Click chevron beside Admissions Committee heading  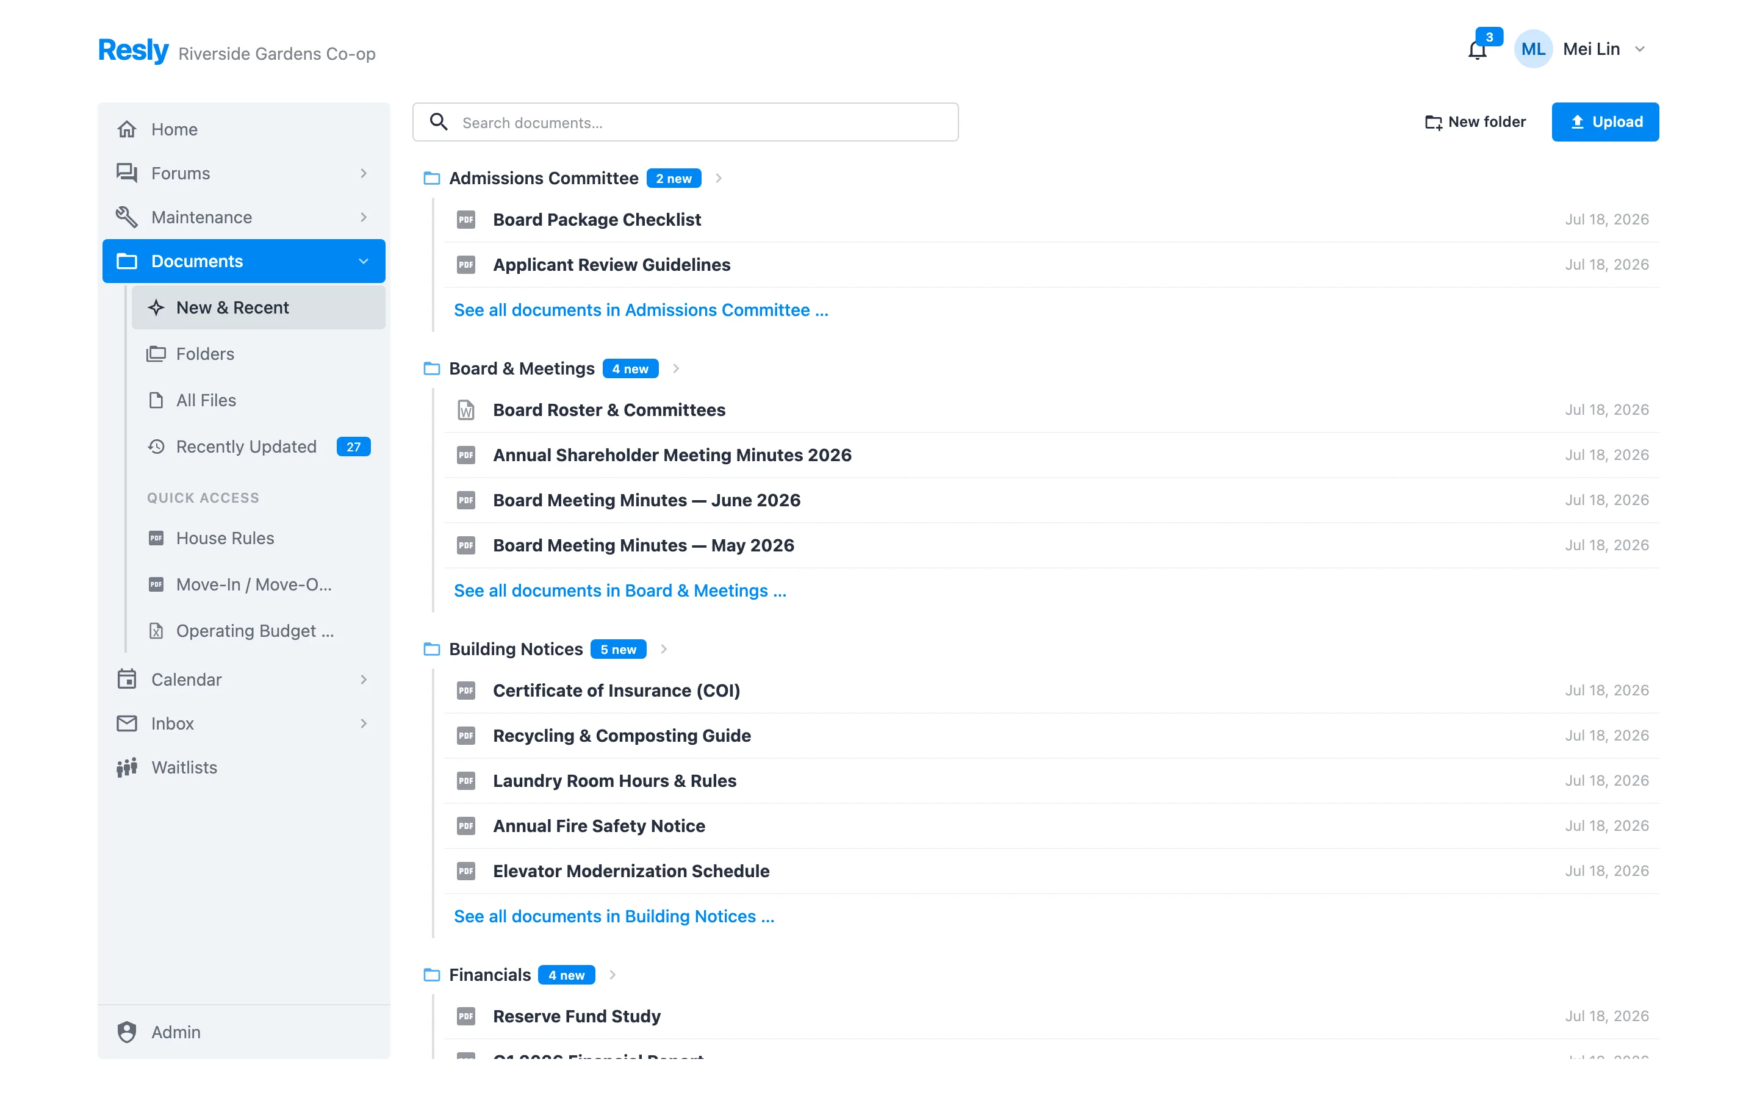point(719,178)
